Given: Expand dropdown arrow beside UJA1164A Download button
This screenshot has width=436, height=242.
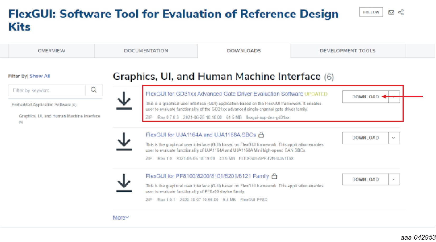Looking at the screenshot, I should point(394,138).
